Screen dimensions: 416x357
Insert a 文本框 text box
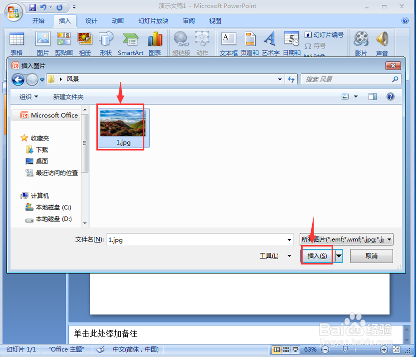228,43
